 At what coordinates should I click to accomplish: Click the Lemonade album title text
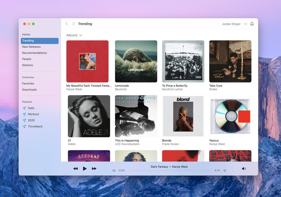[x=122, y=86]
